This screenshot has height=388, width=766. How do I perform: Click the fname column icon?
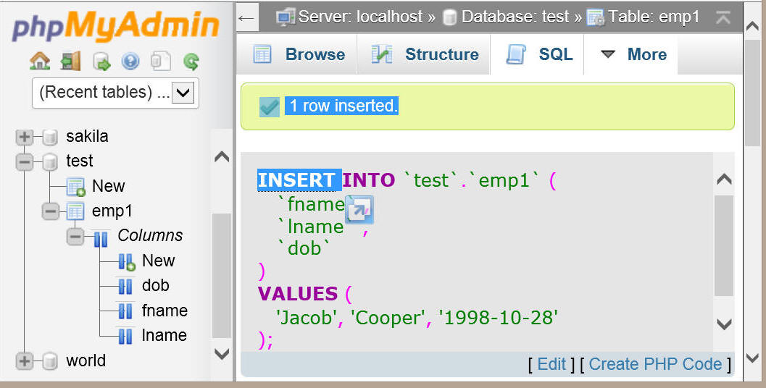tap(125, 311)
